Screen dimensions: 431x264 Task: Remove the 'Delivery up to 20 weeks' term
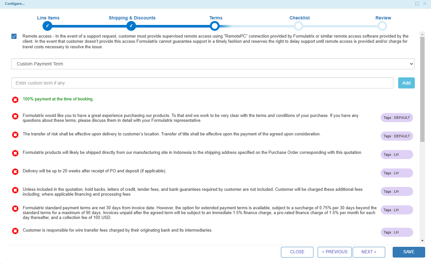coord(15,171)
